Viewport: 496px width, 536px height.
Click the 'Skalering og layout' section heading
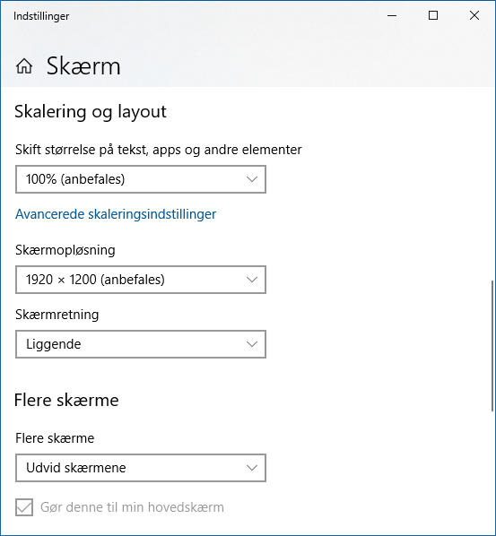point(91,112)
